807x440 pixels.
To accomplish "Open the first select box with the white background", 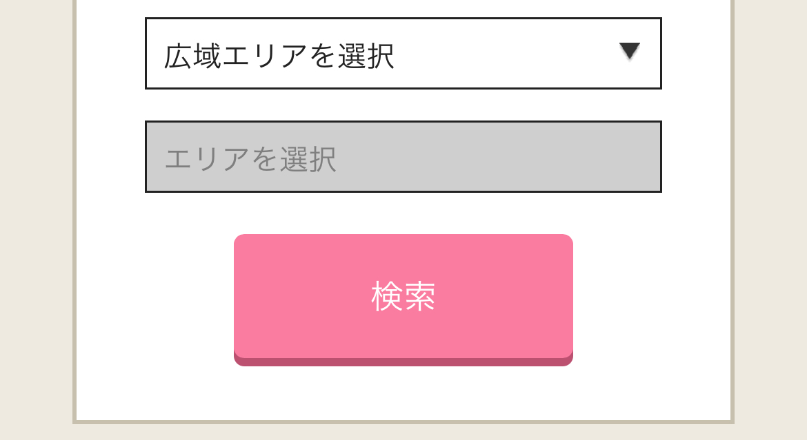I will [x=403, y=54].
